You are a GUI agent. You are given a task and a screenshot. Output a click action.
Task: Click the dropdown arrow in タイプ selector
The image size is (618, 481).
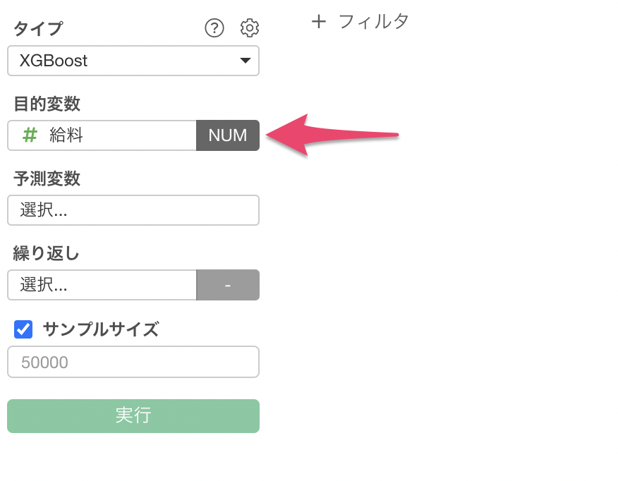click(x=245, y=61)
